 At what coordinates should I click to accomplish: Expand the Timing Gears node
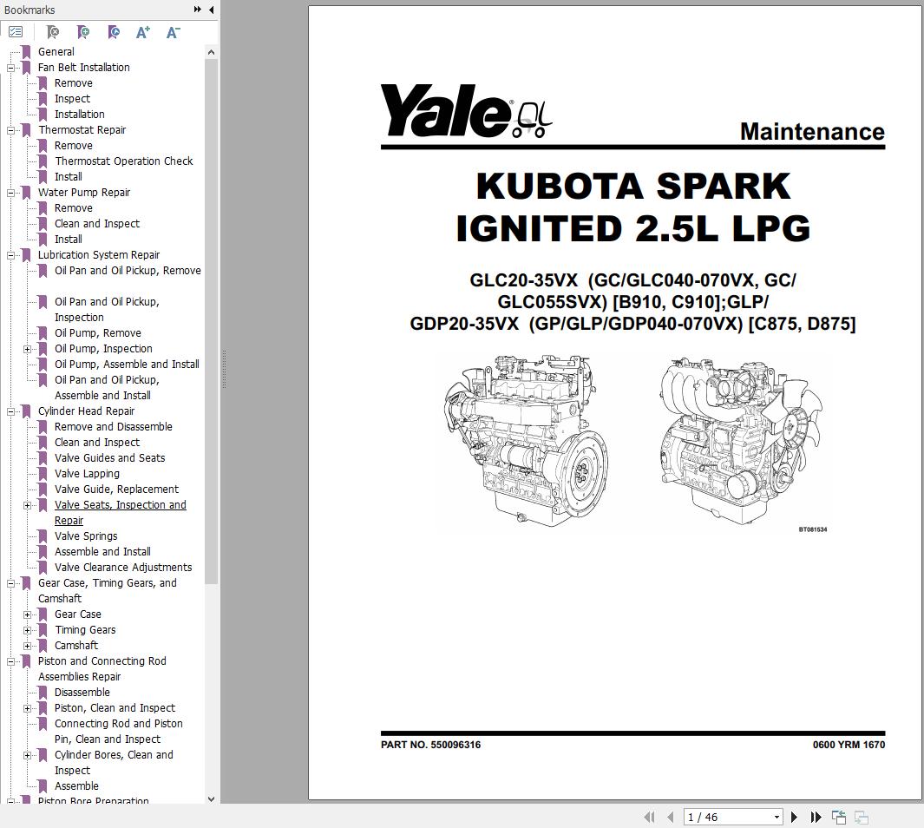(x=27, y=630)
